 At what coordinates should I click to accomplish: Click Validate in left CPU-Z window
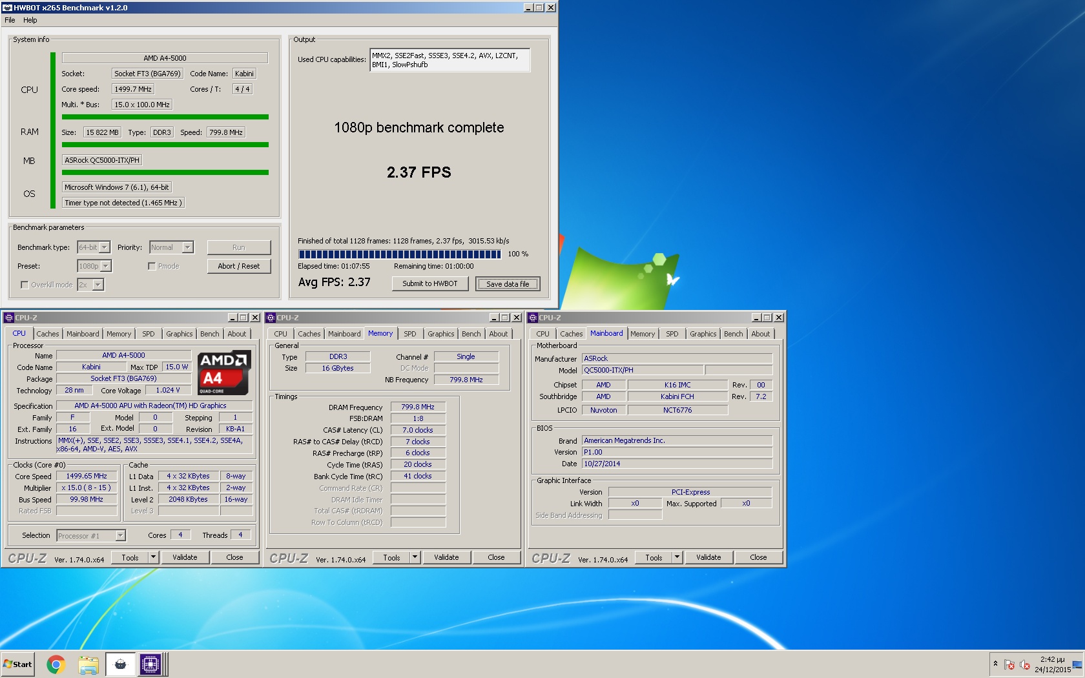(x=185, y=557)
